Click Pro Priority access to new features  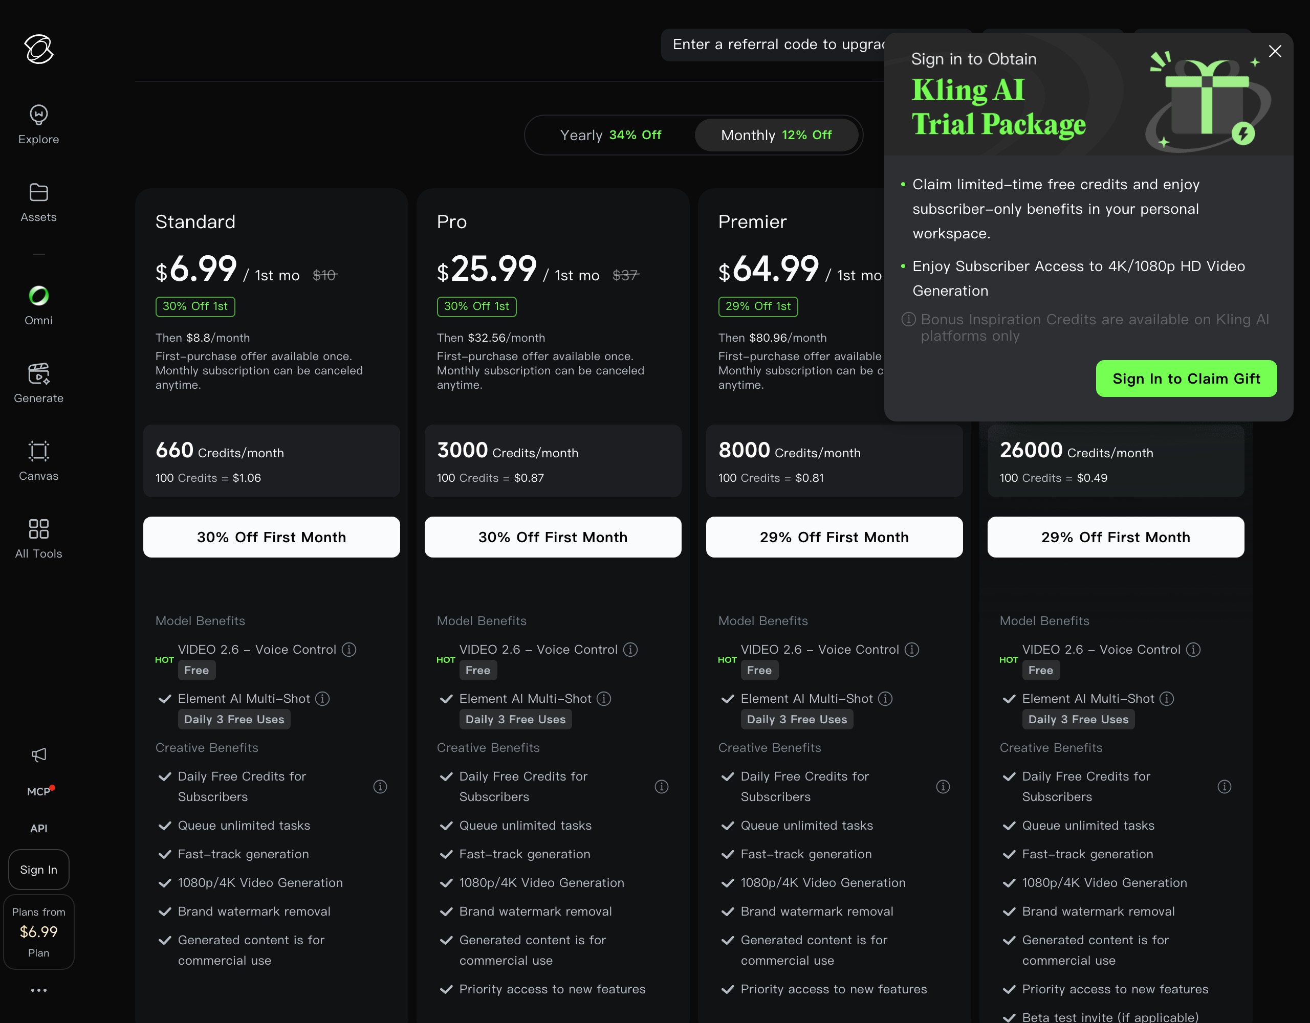pos(553,989)
